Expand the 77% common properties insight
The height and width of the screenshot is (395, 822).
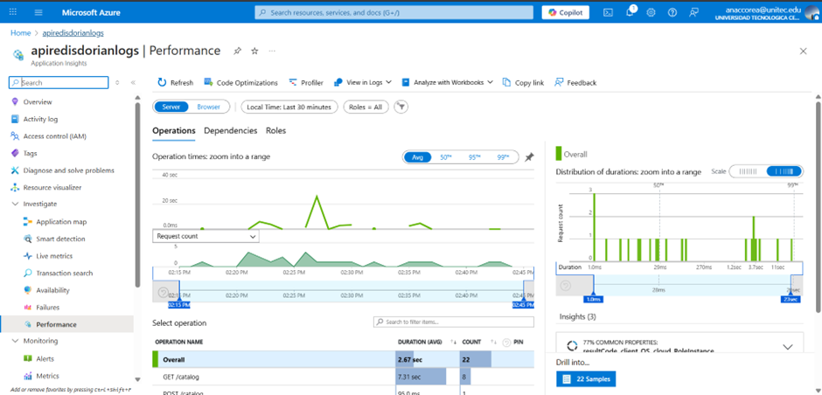[787, 346]
